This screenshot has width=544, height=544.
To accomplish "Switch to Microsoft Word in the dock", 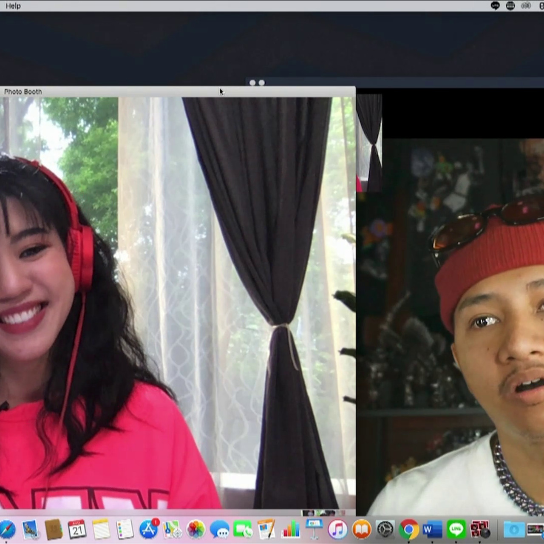I will [433, 530].
